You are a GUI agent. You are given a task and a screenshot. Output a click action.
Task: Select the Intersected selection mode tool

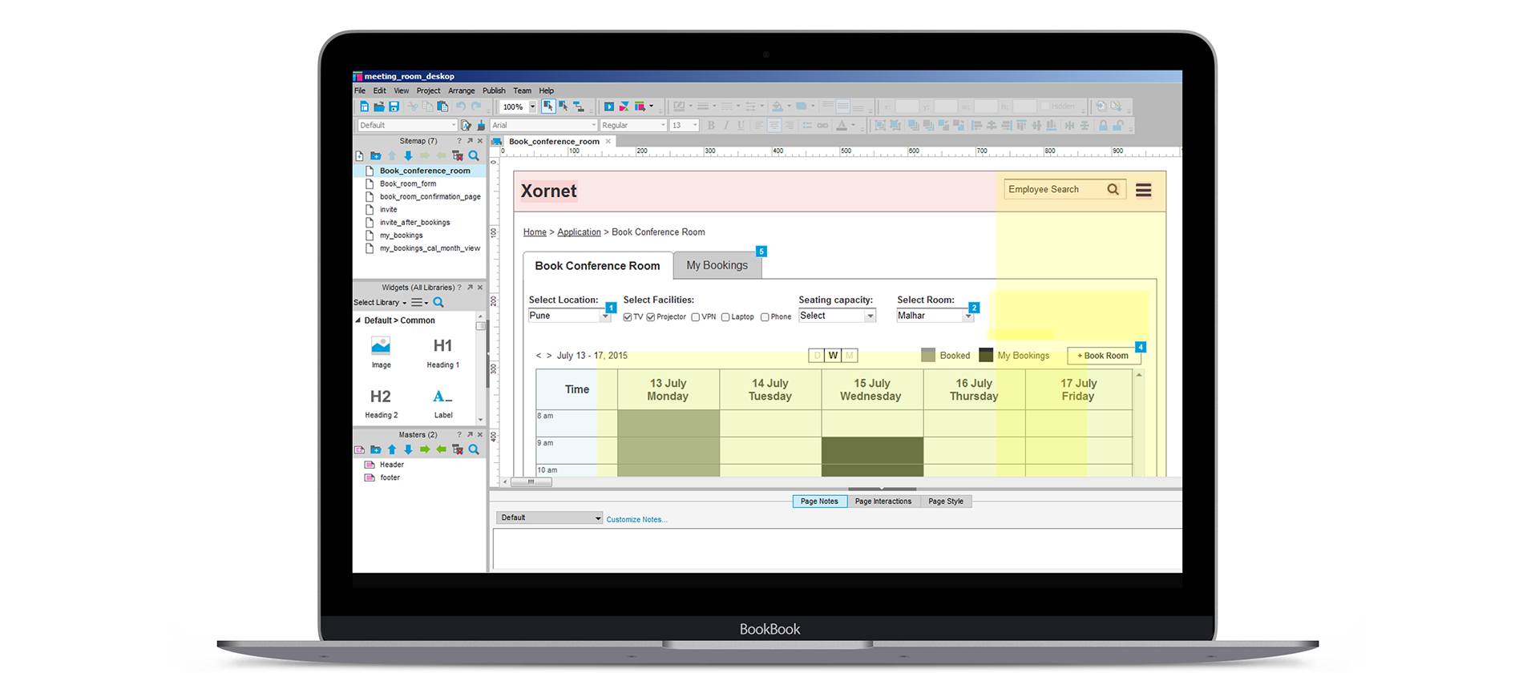(548, 107)
